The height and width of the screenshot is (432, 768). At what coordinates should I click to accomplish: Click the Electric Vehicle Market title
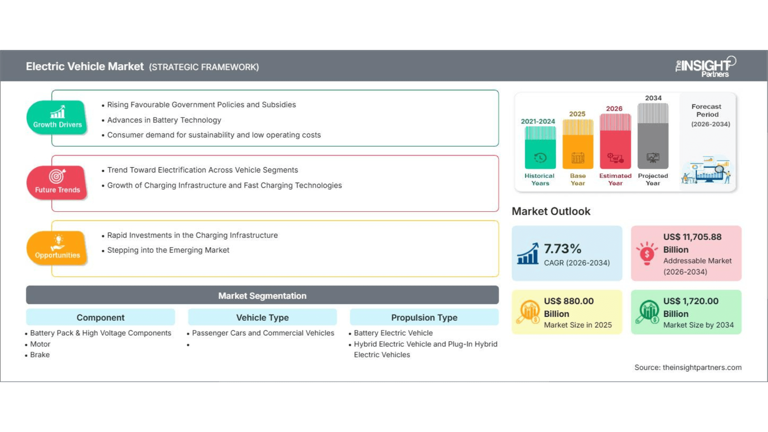(x=85, y=66)
